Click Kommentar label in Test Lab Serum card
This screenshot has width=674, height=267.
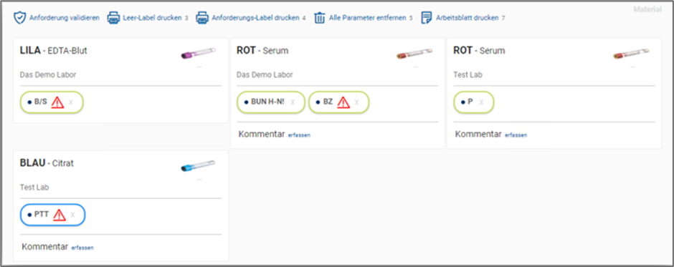(x=478, y=135)
